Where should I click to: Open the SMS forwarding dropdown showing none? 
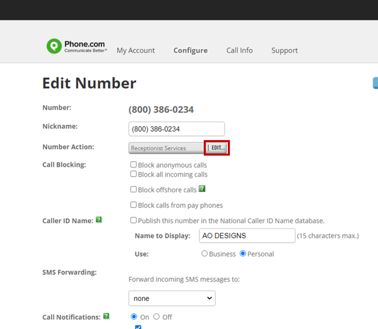click(172, 298)
